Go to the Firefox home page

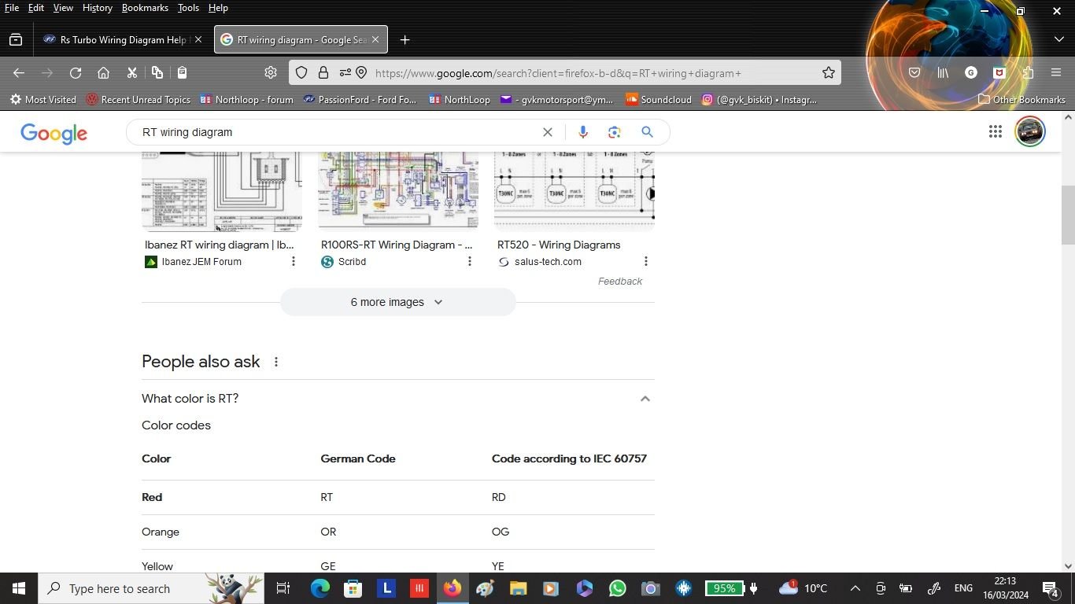(103, 73)
